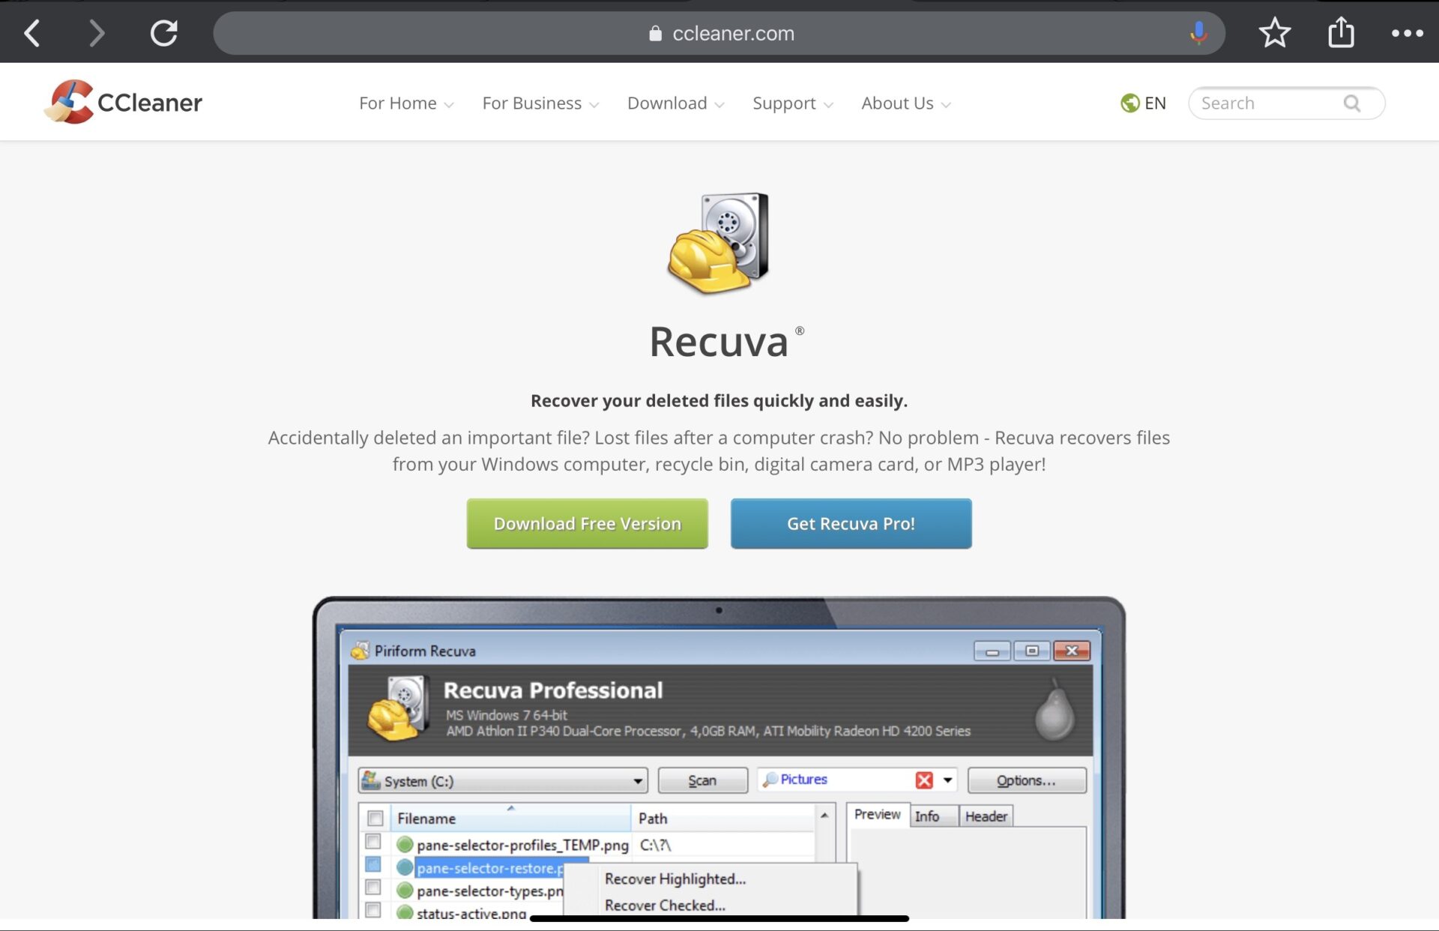The height and width of the screenshot is (931, 1439).
Task: Expand the About Us menu
Action: (x=906, y=103)
